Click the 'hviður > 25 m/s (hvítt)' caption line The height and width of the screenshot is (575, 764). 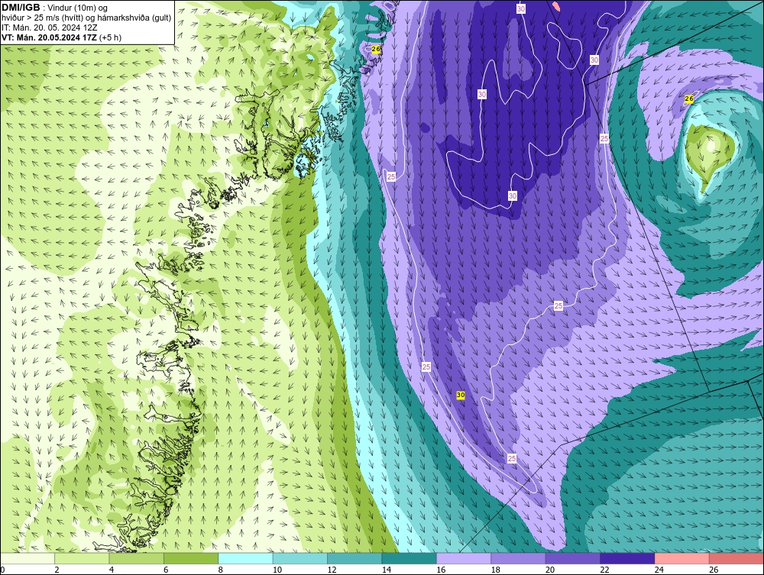pos(86,18)
